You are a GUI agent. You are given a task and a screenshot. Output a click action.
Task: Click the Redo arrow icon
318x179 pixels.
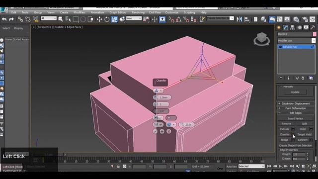[11, 19]
